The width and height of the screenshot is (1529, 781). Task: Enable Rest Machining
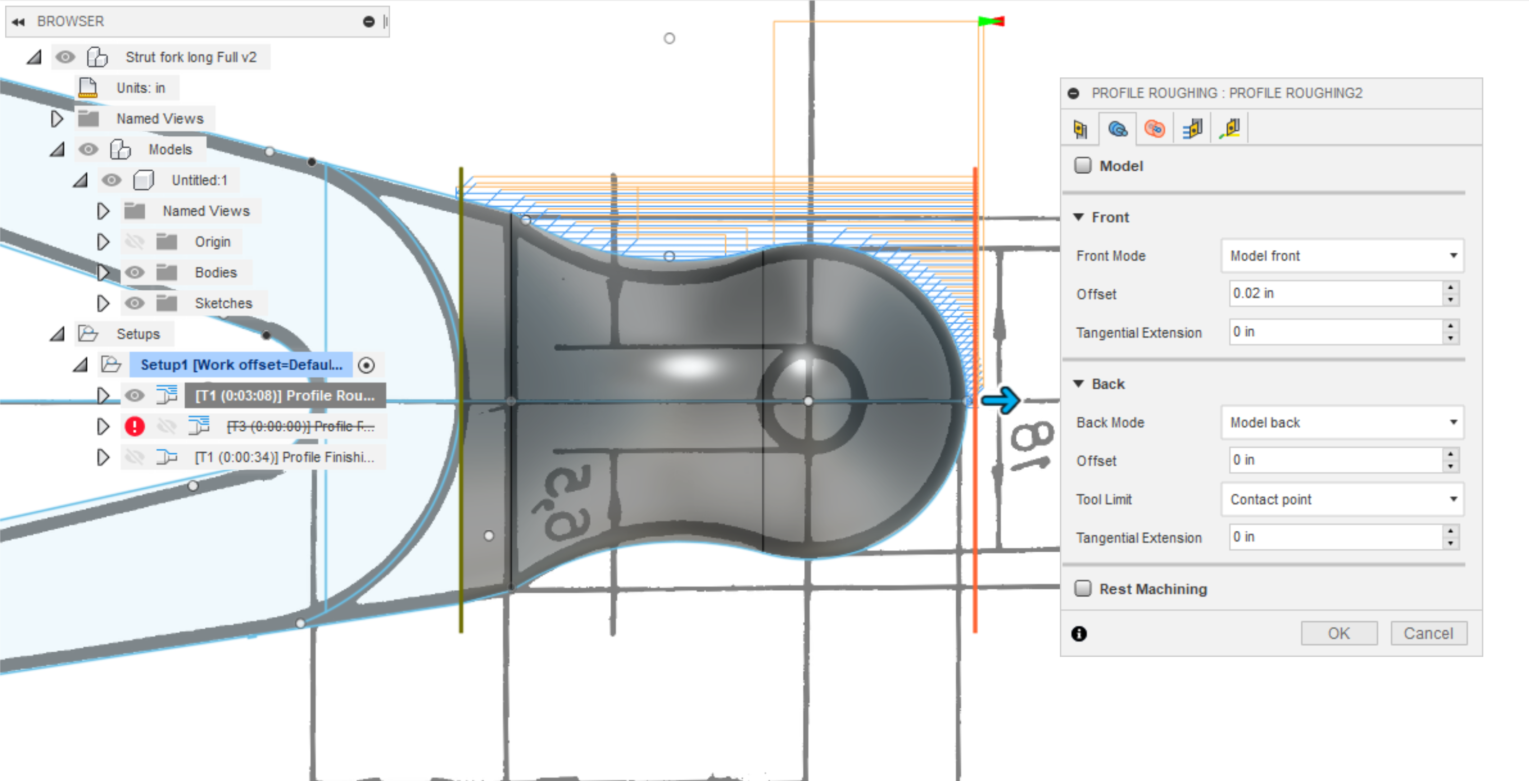tap(1082, 588)
